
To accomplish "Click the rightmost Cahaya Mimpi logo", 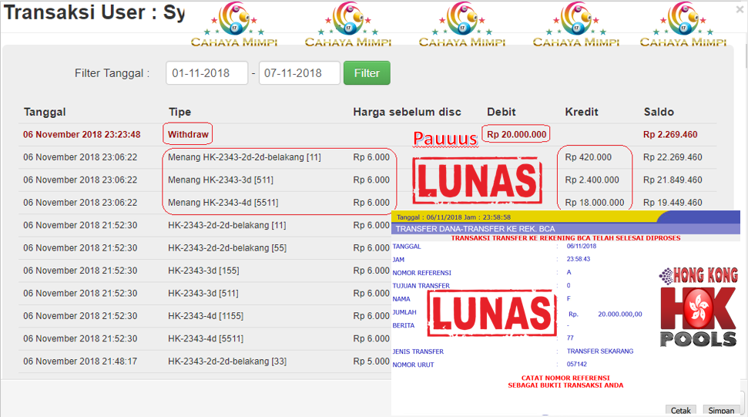I will (683, 25).
